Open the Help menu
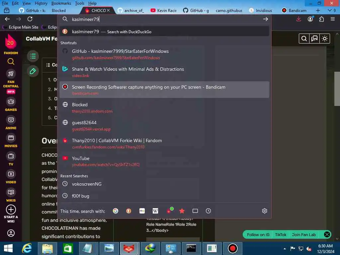This screenshot has width=340, height=255. pos(92,3)
